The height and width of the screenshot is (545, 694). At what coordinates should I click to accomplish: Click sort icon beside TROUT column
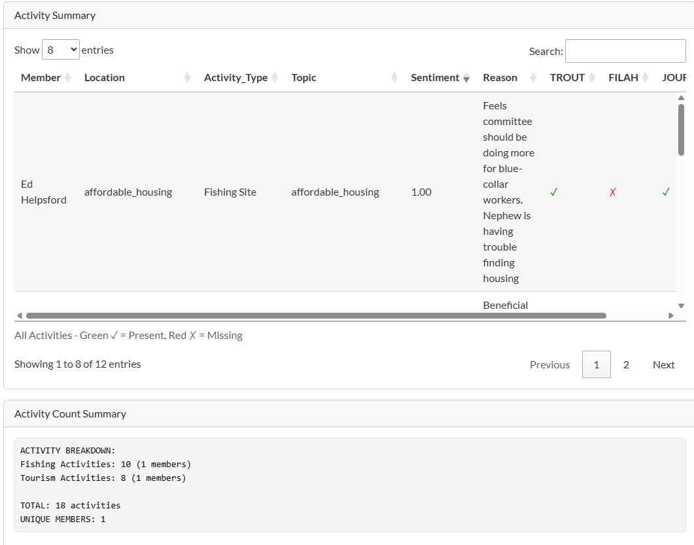click(592, 78)
